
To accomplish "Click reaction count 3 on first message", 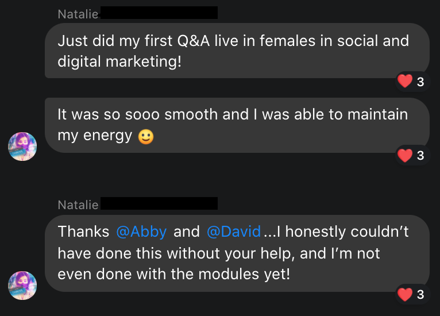I will (x=420, y=82).
